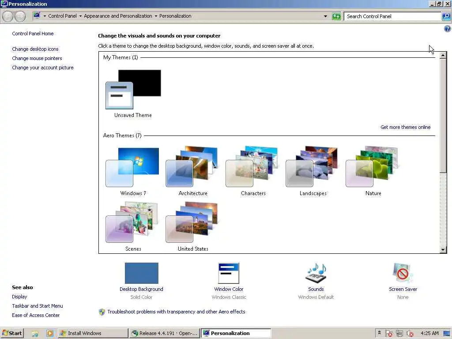Image resolution: width=452 pixels, height=339 pixels.
Task: Open Ease of Access Center
Action: click(x=36, y=315)
